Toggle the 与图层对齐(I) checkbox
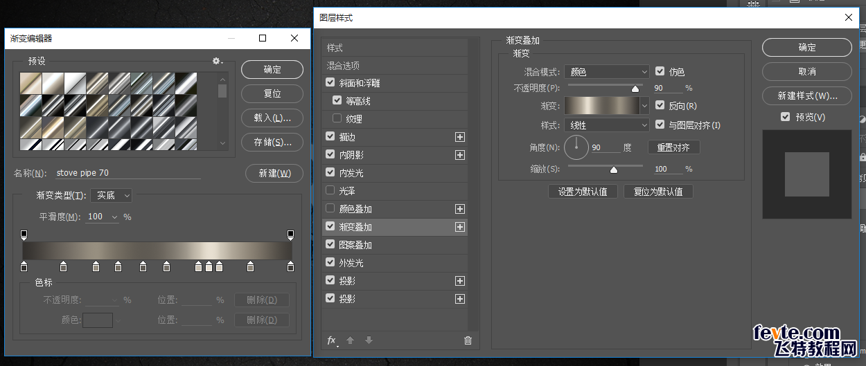Viewport: 866px width, 366px height. pos(660,125)
